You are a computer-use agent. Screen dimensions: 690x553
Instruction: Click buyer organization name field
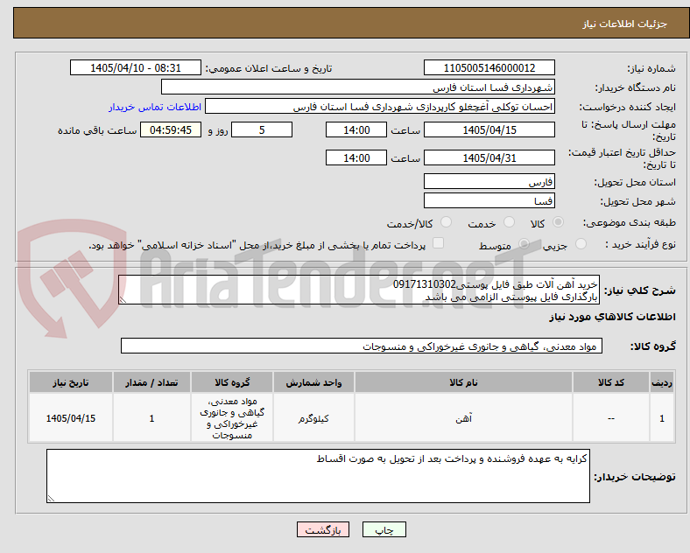358,87
